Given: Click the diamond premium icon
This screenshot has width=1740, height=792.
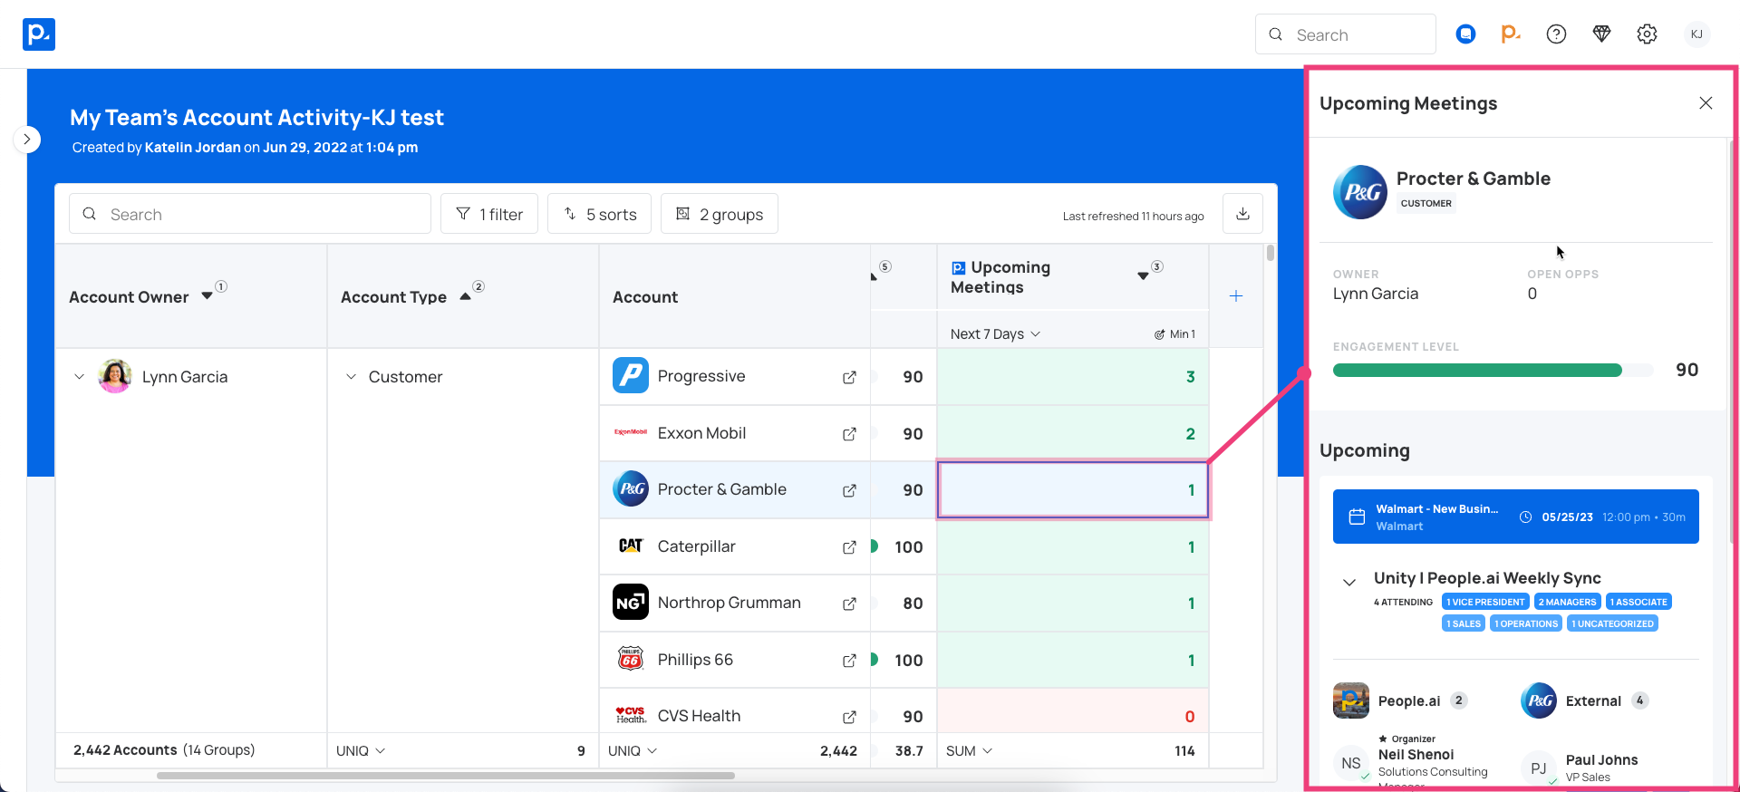Looking at the screenshot, I should tap(1601, 34).
